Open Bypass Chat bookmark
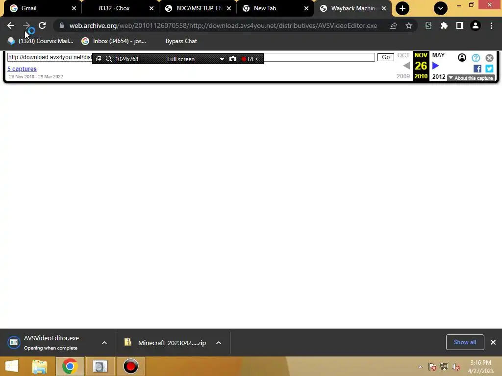This screenshot has height=376, width=502. 181,41
